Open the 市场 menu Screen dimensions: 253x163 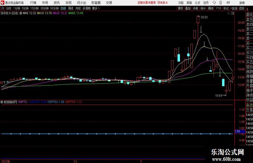45,3
